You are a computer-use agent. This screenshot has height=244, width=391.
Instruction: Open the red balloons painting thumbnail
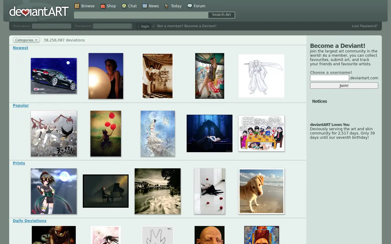[106, 134]
